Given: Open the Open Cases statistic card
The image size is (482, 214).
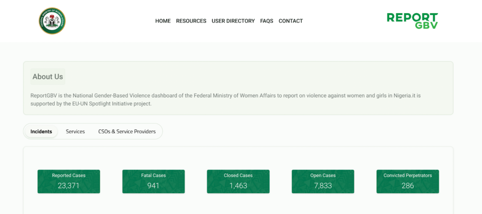Looking at the screenshot, I should tap(323, 182).
